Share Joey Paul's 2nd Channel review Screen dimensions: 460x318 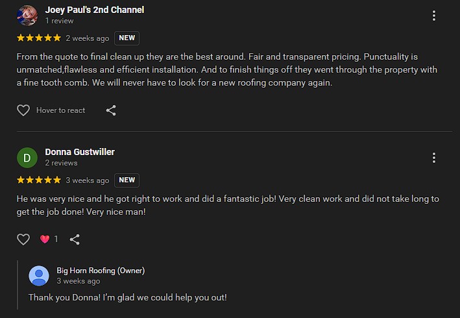click(111, 110)
